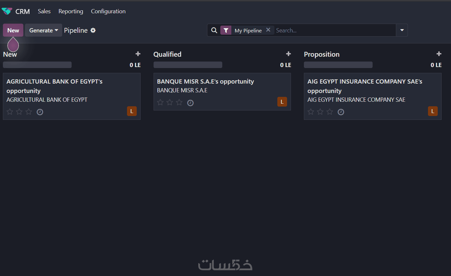Open the Configuration menu
451x276 pixels.
click(x=108, y=11)
